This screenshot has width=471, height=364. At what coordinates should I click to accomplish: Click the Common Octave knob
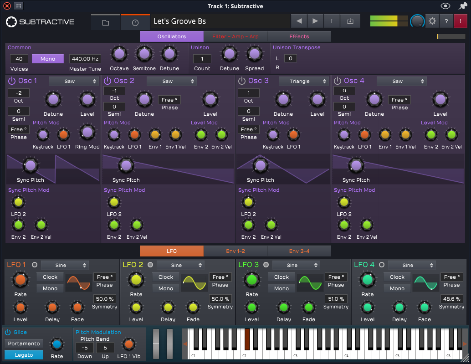coord(119,54)
